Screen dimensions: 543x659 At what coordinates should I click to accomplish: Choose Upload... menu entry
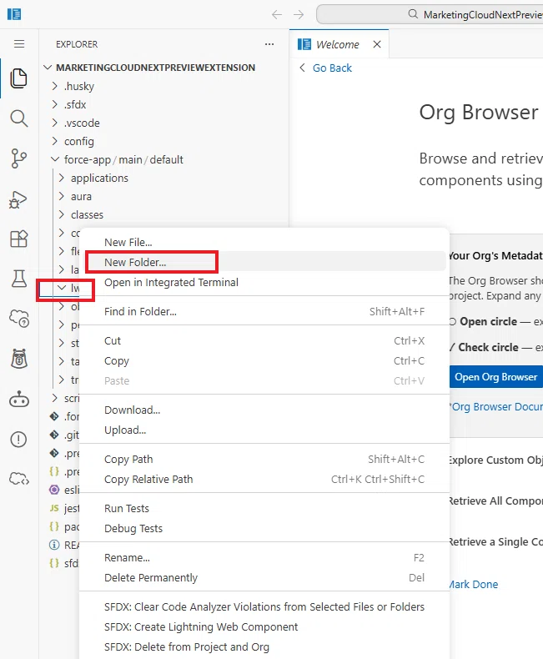pos(264,430)
